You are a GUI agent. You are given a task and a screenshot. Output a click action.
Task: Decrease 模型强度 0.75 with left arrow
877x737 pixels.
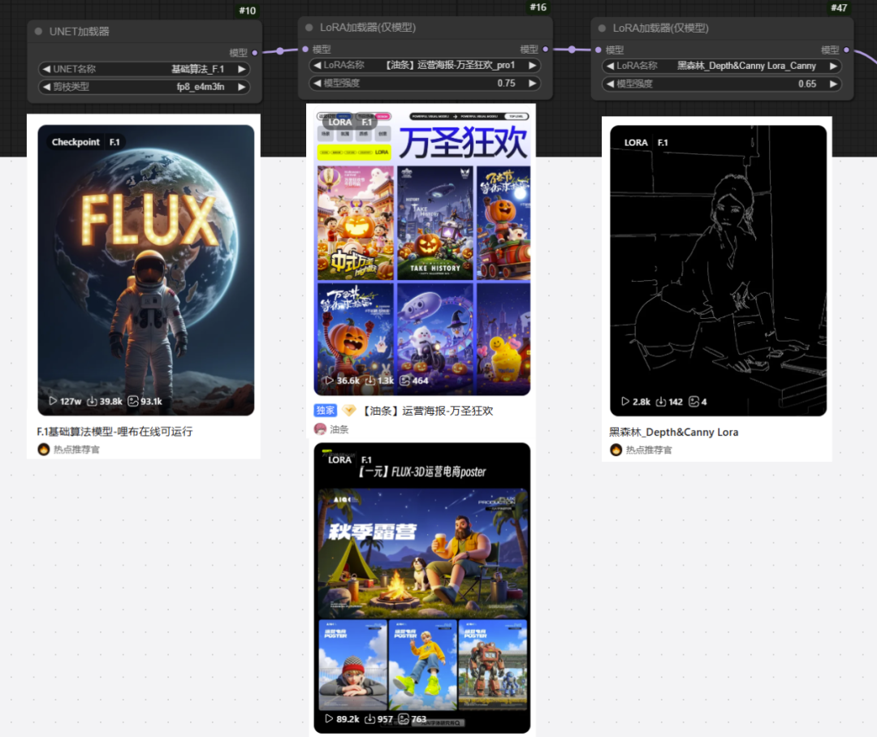[318, 83]
